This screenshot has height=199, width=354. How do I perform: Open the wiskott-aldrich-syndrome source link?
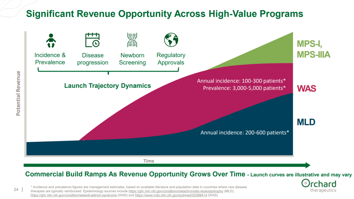click(x=74, y=195)
